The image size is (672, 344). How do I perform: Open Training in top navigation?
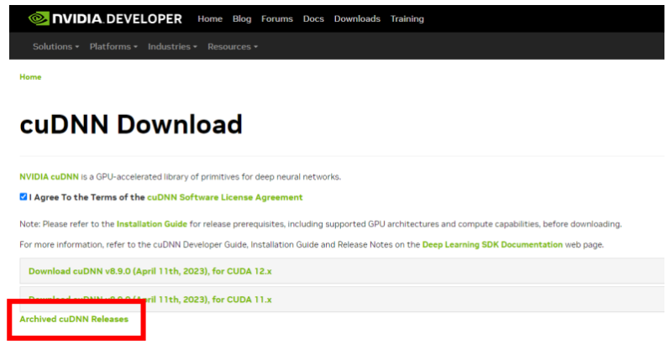[407, 18]
